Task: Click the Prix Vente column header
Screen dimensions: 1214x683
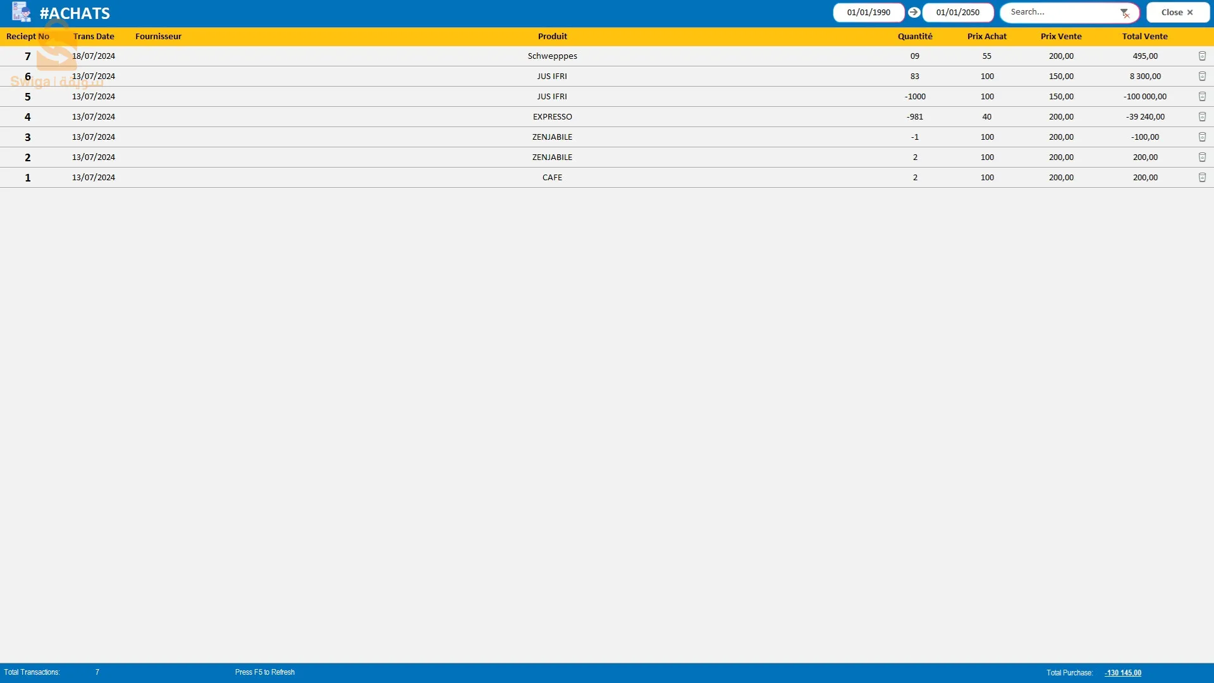Action: point(1061,36)
